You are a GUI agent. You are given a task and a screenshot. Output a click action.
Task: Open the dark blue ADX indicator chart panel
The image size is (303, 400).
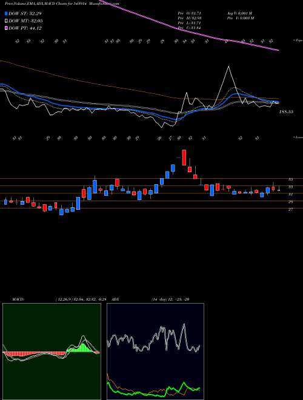point(155,352)
